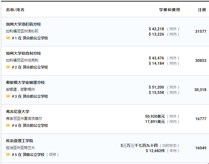This screenshot has height=164, width=209.
Task: Open 弗吉尼亚大学 school link
Action: 17,112
